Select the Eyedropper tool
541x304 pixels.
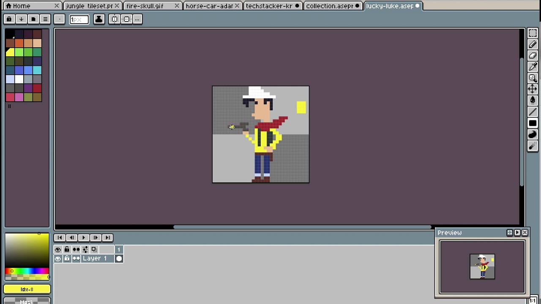point(533,67)
